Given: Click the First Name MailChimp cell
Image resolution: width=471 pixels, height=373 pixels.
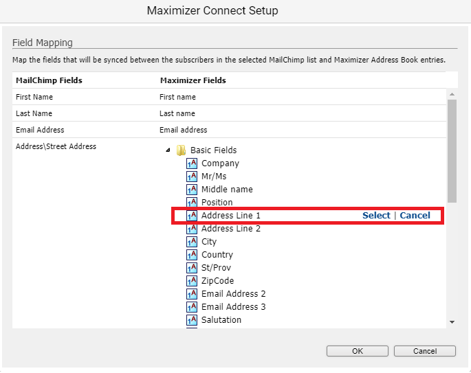Looking at the screenshot, I should click(34, 97).
